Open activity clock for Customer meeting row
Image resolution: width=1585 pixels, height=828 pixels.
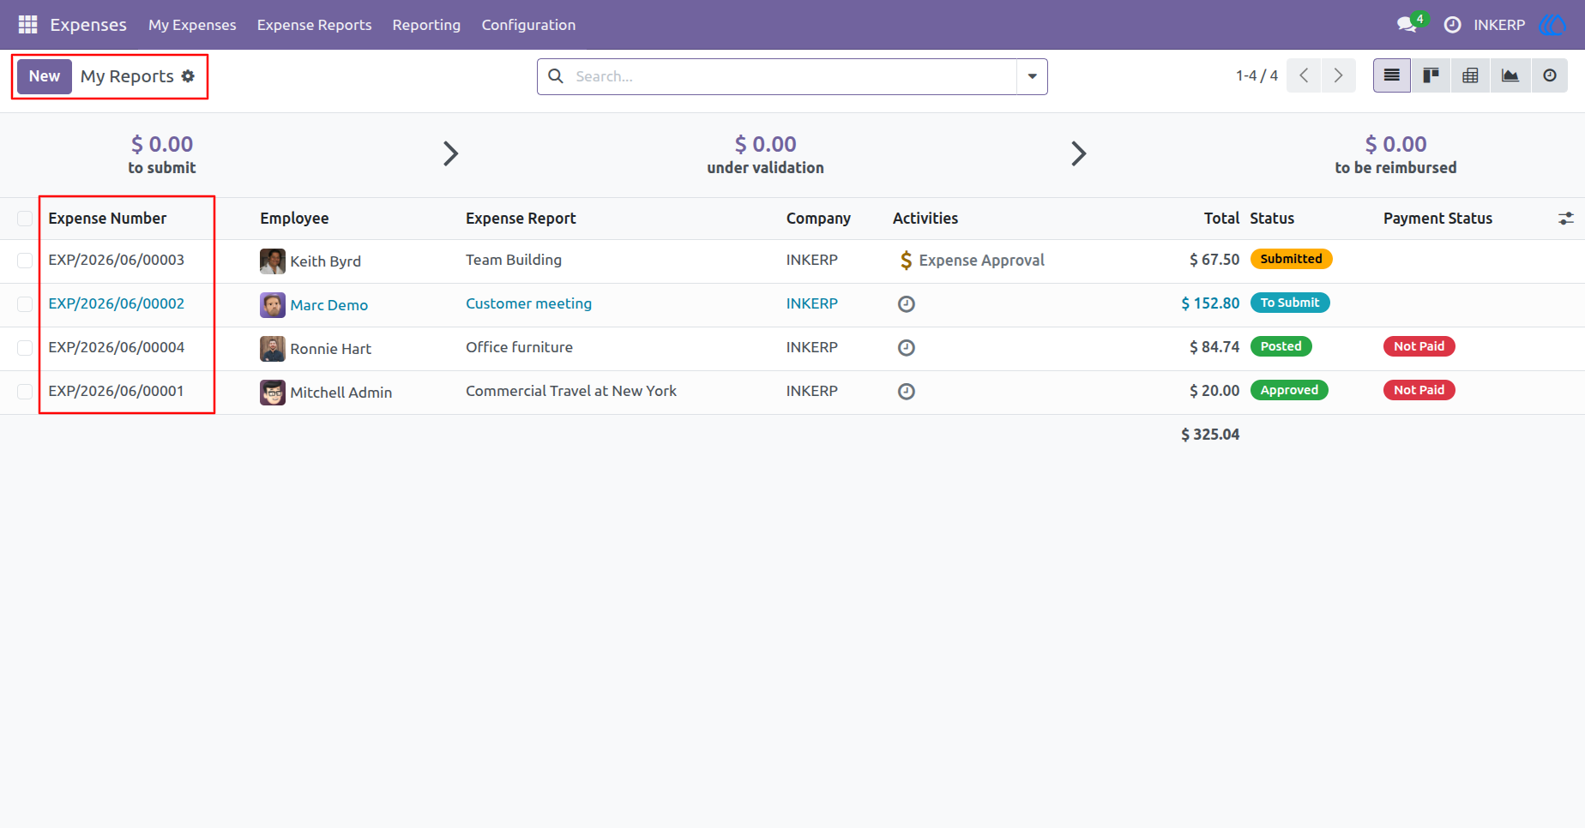(906, 303)
